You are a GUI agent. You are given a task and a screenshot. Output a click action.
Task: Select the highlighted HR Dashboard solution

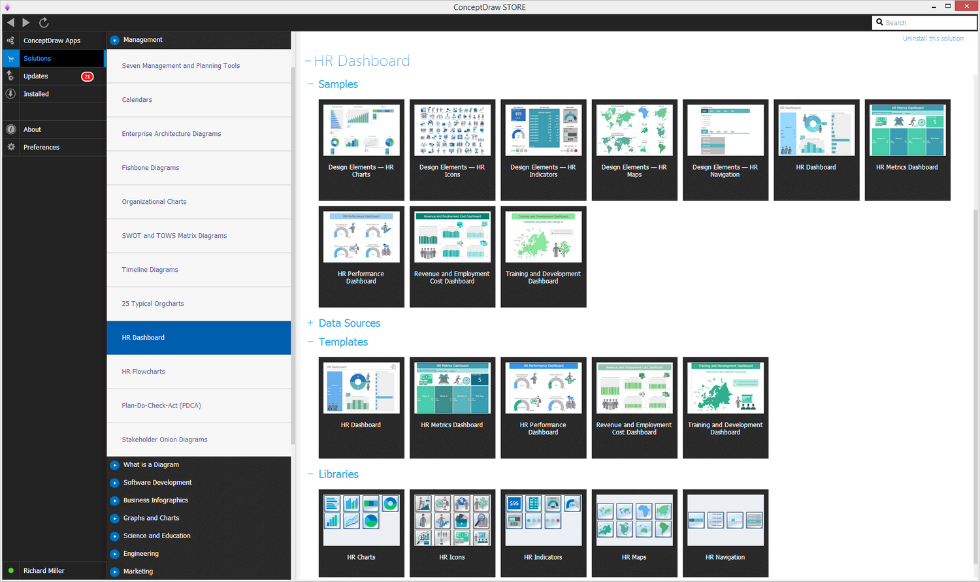(199, 338)
